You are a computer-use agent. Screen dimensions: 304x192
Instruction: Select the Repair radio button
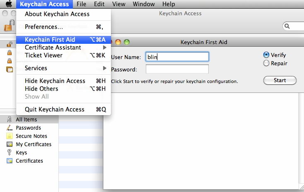tap(267, 64)
